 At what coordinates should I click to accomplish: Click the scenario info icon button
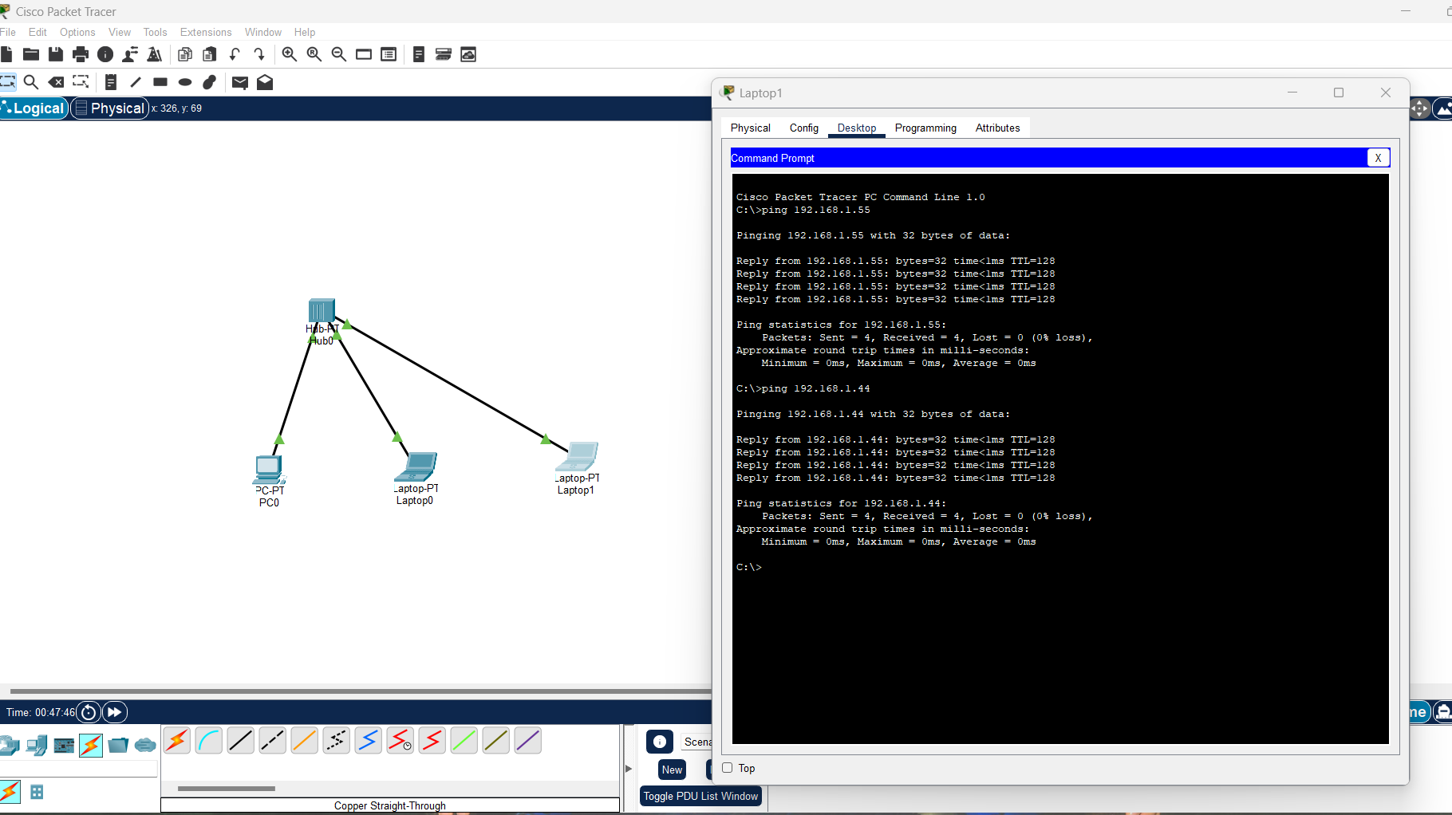tap(660, 742)
